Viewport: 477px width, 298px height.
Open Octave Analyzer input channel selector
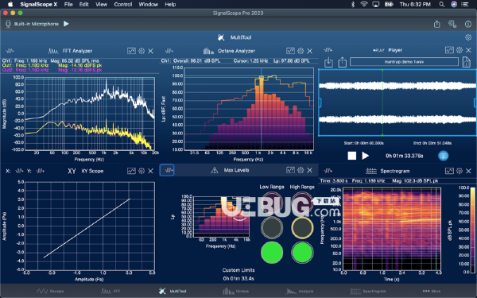click(169, 51)
